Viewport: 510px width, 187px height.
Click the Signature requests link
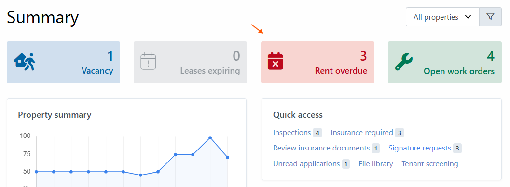coord(420,148)
